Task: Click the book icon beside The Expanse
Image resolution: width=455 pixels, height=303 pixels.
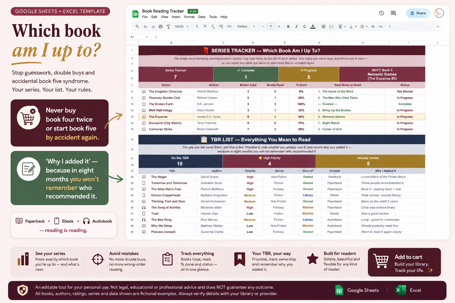Action: click(144, 117)
